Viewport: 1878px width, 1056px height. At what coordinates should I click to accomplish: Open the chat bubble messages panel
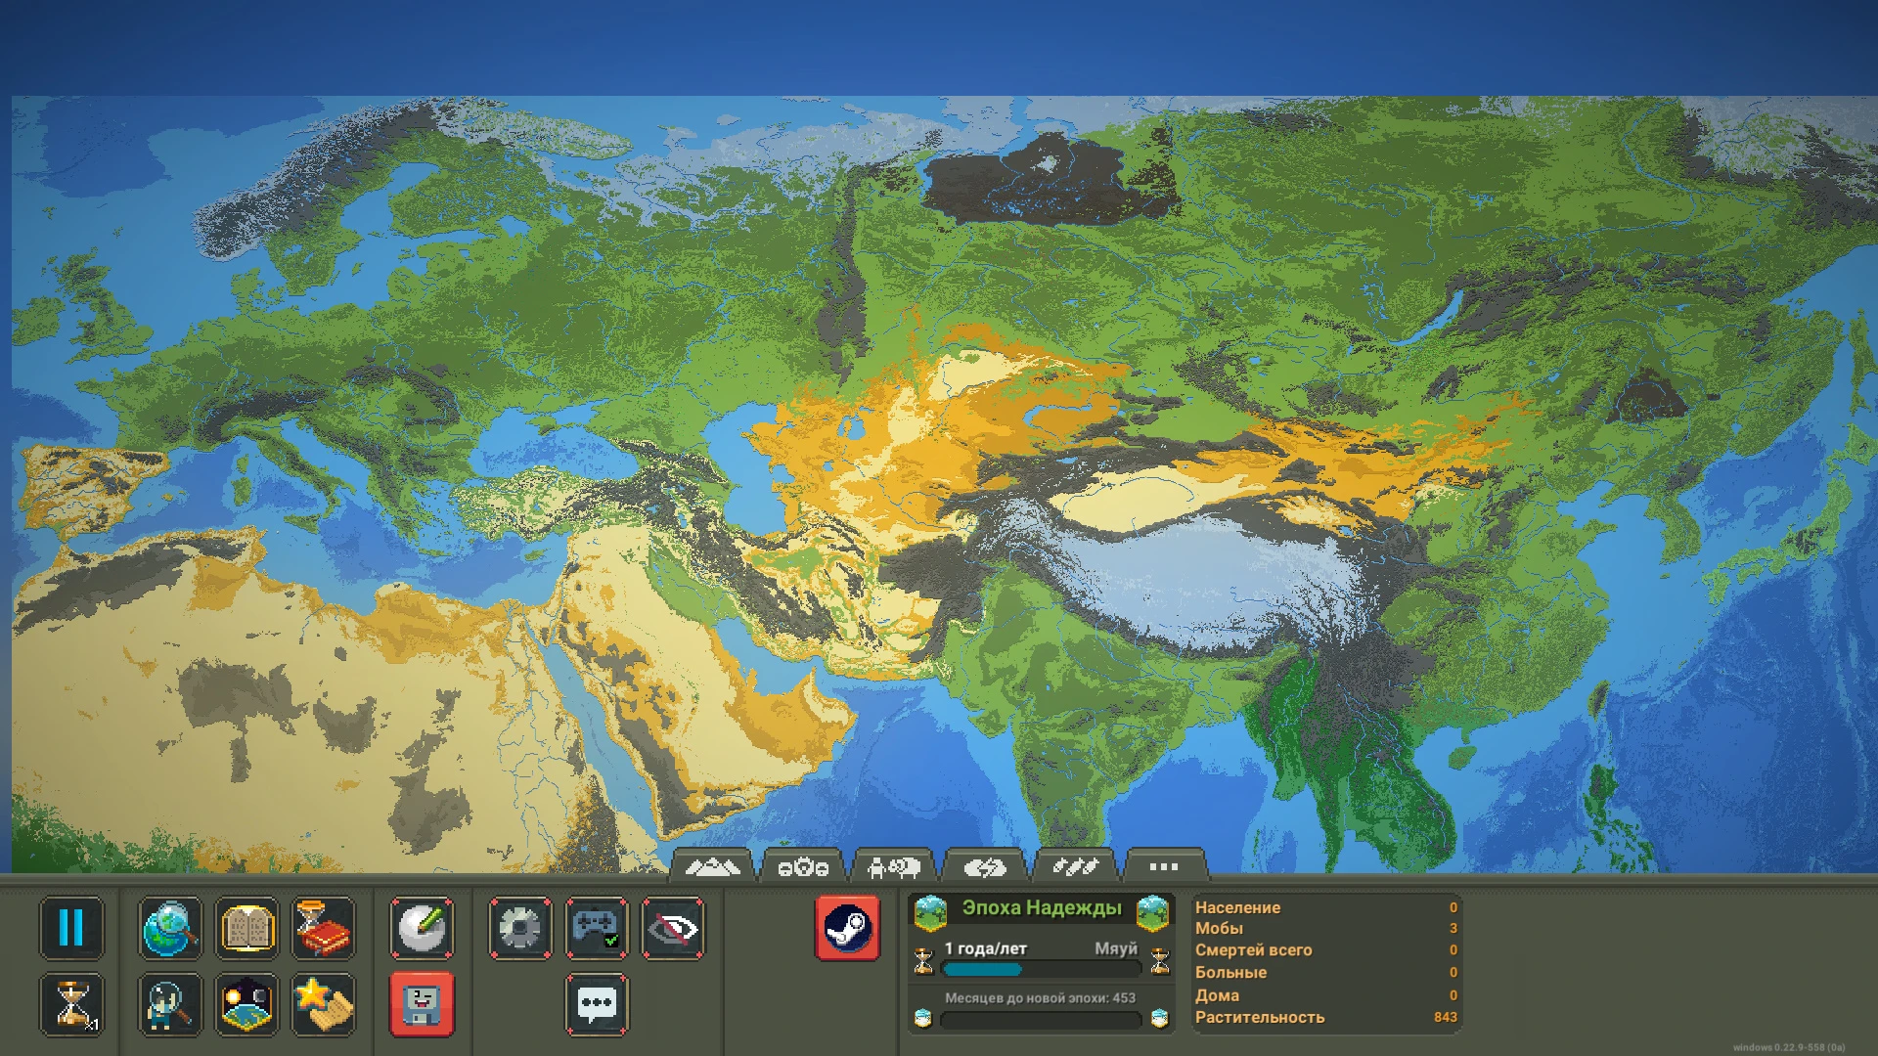[596, 1005]
